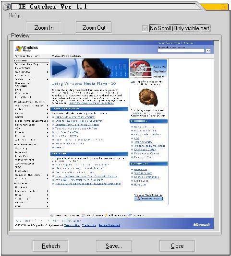Click the search input field in the preview page
231x256 pixels.
181,51
